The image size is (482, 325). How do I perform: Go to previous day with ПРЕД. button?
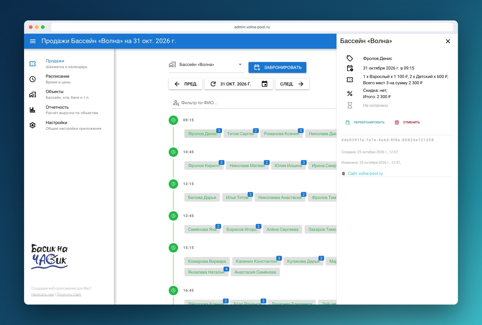click(185, 84)
